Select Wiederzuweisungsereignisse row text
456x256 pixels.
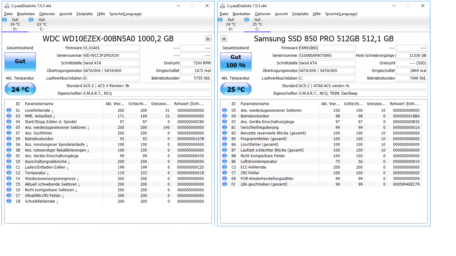tap(50, 179)
